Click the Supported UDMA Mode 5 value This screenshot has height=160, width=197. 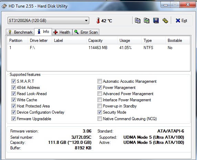[154, 137]
